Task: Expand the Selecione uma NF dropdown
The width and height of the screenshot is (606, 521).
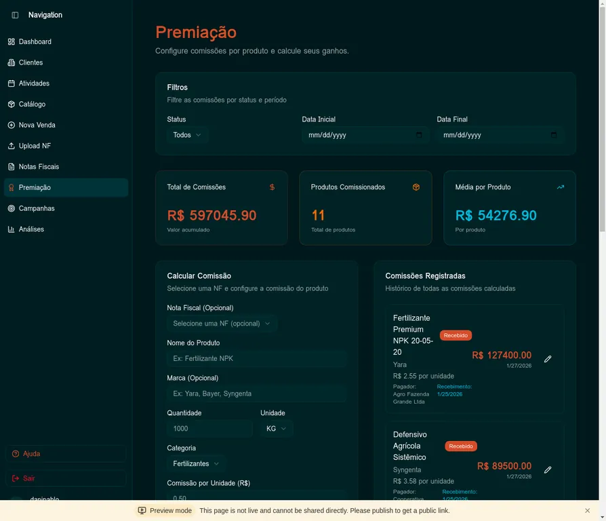Action: 222,324
